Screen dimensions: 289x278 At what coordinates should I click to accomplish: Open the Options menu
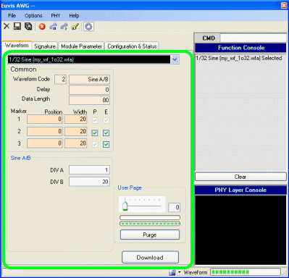click(33, 16)
